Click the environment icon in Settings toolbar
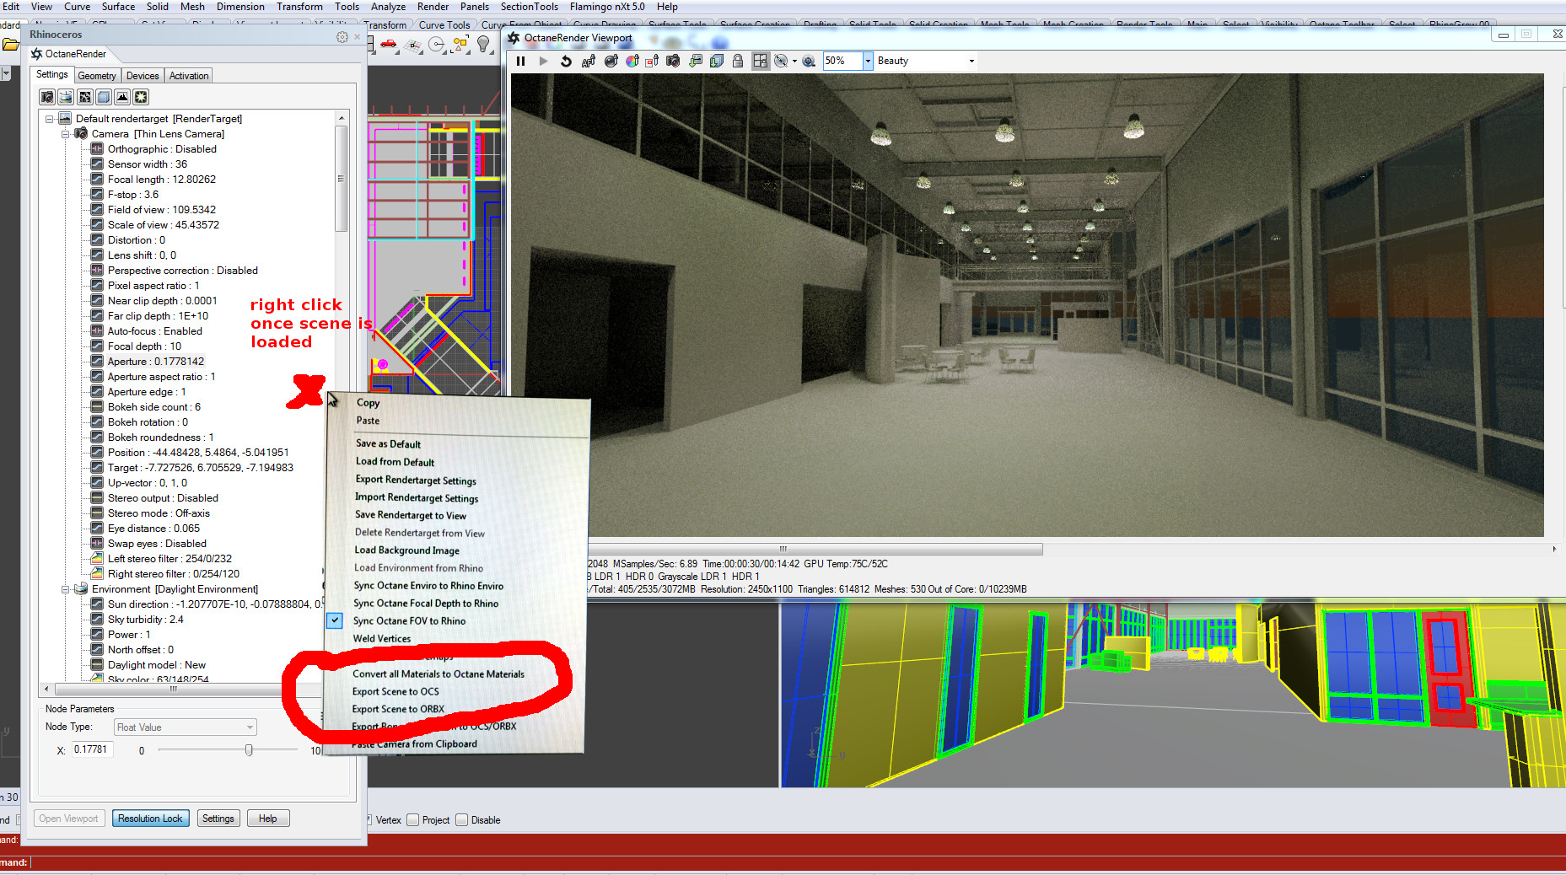The image size is (1566, 875). 66,97
